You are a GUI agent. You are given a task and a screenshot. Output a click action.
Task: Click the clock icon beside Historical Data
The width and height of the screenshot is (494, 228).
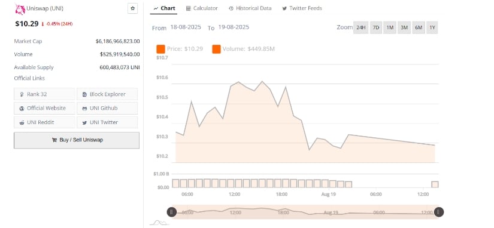coord(231,8)
